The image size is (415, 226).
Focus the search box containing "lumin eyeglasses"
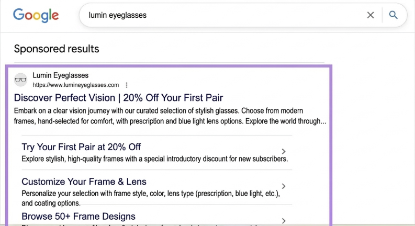click(x=220, y=15)
